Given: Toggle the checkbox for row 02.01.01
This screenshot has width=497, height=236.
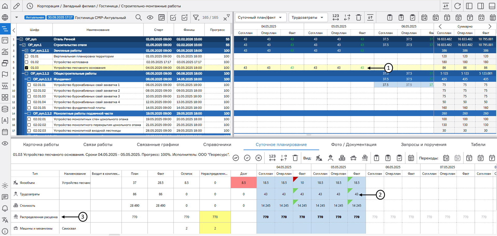Looking at the screenshot, I should pyautogui.click(x=29, y=85).
